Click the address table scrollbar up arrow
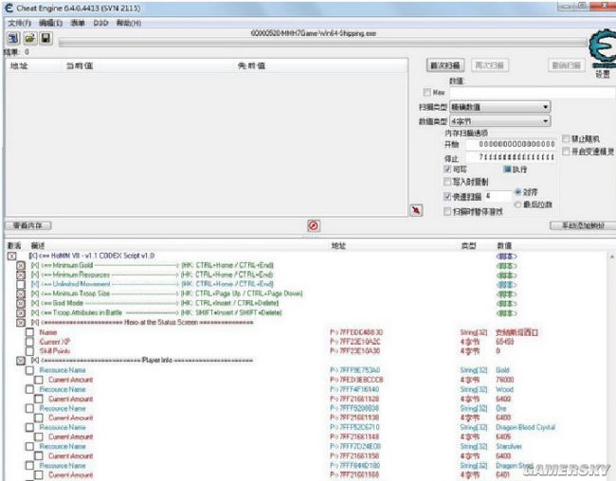This screenshot has width=616, height=481. (611, 257)
